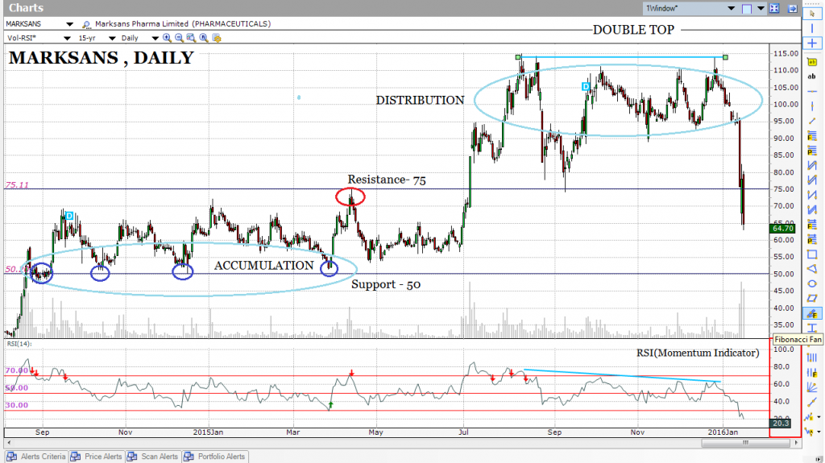The image size is (825, 463).
Task: Switch to the Alerts Criteria tab
Action: 36,457
